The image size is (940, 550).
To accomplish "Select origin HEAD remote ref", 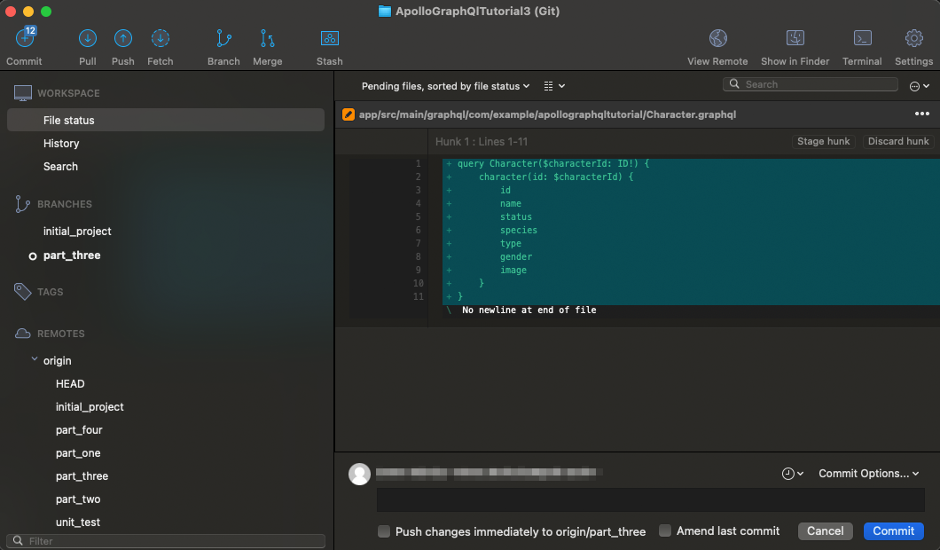I will click(x=70, y=384).
